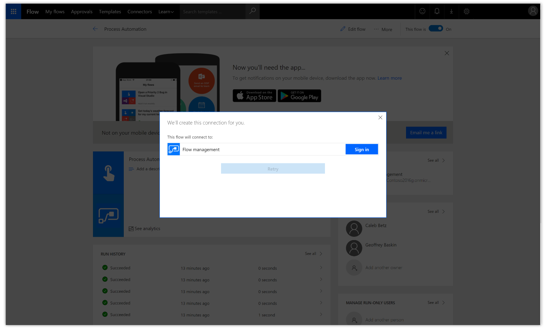
Task: Open the app launcher waffle icon
Action: 14,12
